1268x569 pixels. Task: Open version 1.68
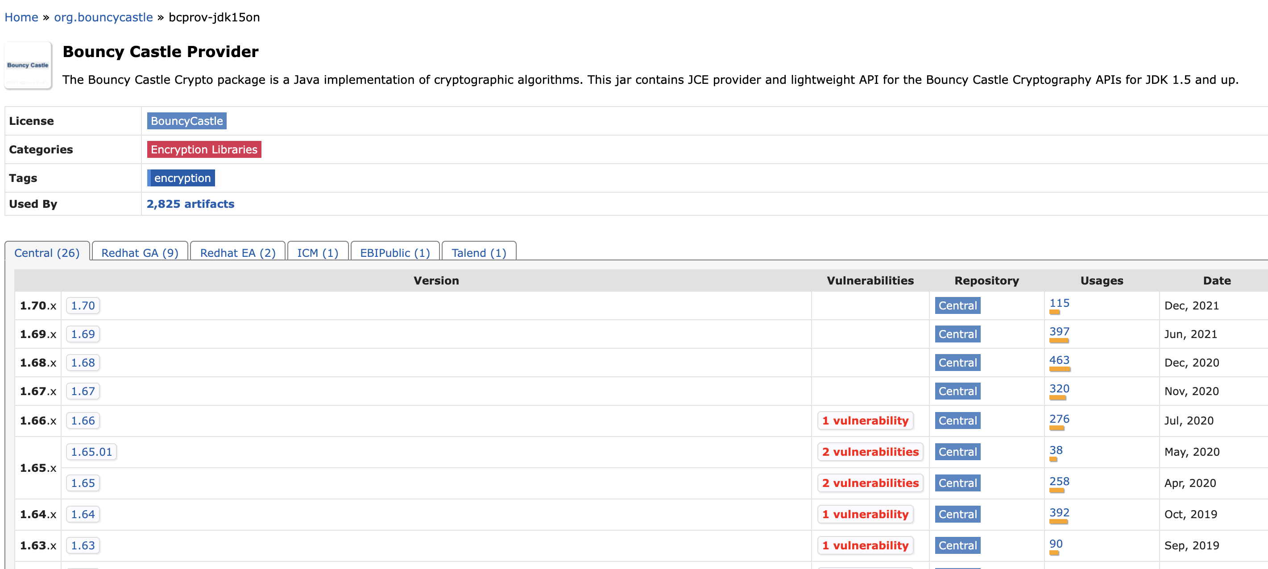[x=83, y=363]
